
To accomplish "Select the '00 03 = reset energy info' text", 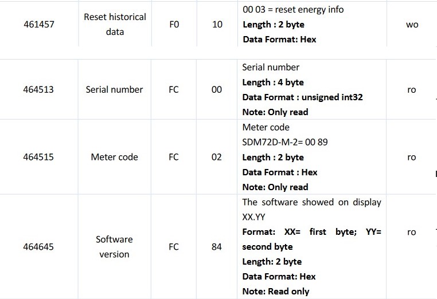I will pyautogui.click(x=293, y=10).
